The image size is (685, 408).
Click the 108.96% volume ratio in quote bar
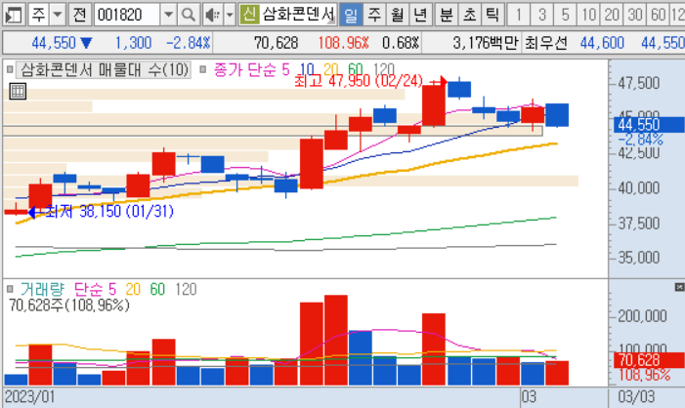[343, 43]
